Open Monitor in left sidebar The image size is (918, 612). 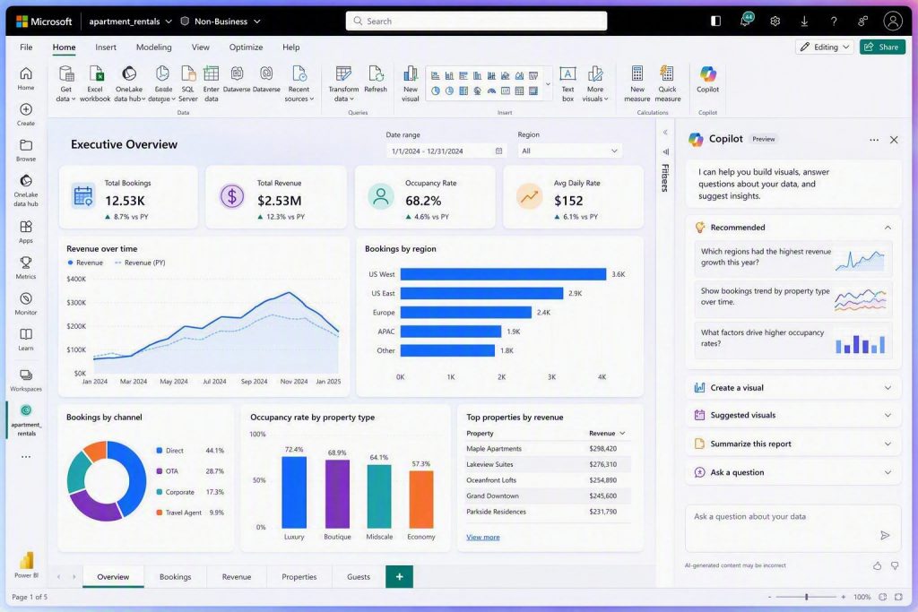[x=26, y=303]
